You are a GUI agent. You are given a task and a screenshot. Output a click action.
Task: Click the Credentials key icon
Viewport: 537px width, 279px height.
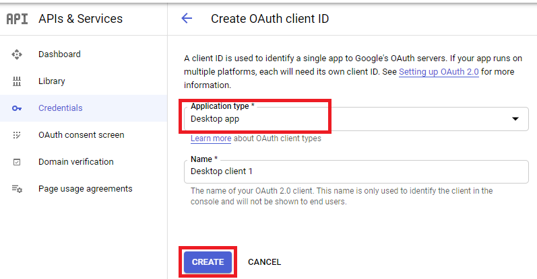point(18,108)
